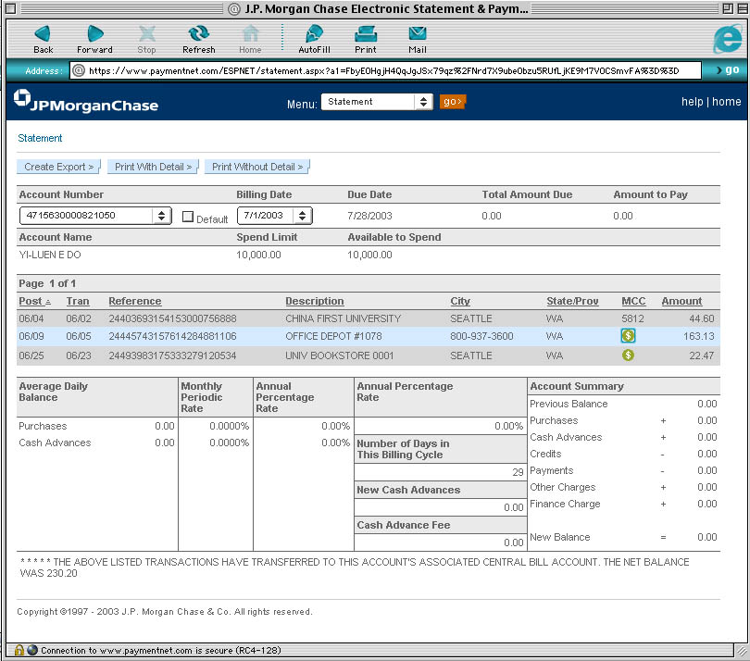The image size is (750, 661).
Task: Toggle the Default account checkbox
Action: point(188,218)
